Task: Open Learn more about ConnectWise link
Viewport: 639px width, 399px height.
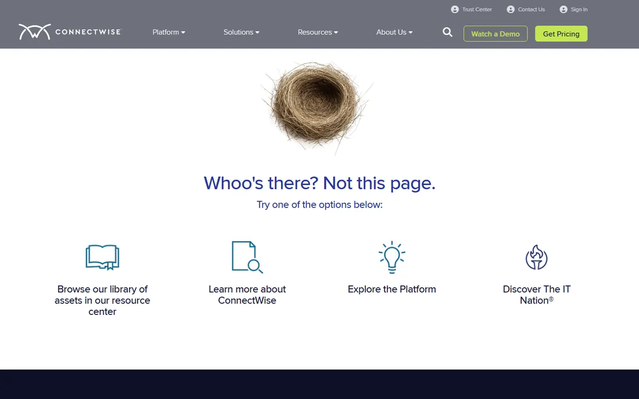Action: pyautogui.click(x=247, y=295)
